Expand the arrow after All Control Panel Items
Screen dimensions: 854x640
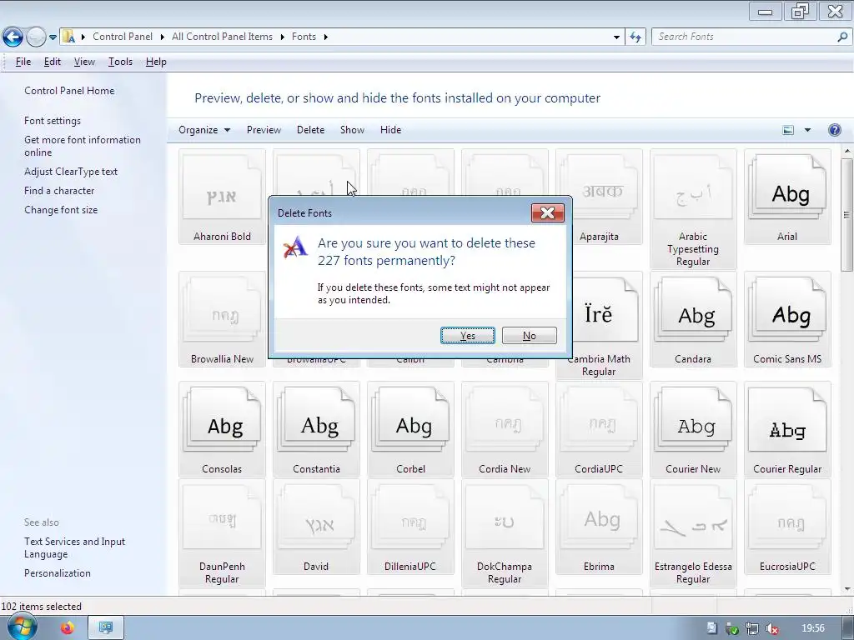[x=282, y=37]
